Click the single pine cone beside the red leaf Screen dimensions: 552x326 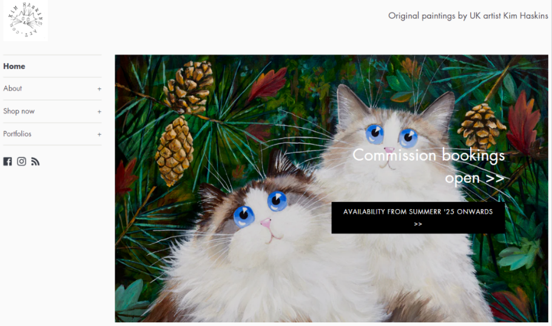[x=481, y=125]
